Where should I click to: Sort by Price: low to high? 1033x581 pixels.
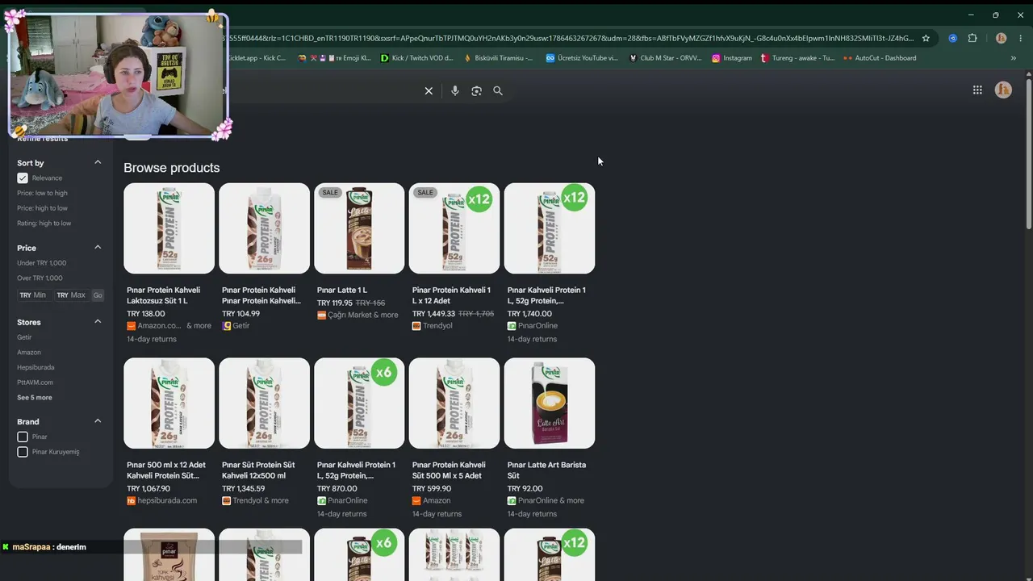[42, 193]
